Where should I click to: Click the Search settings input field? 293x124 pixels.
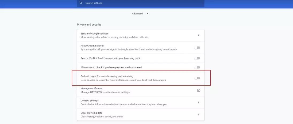point(142,3)
